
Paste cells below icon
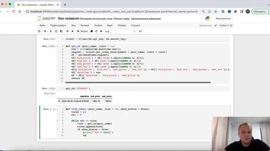61,31
